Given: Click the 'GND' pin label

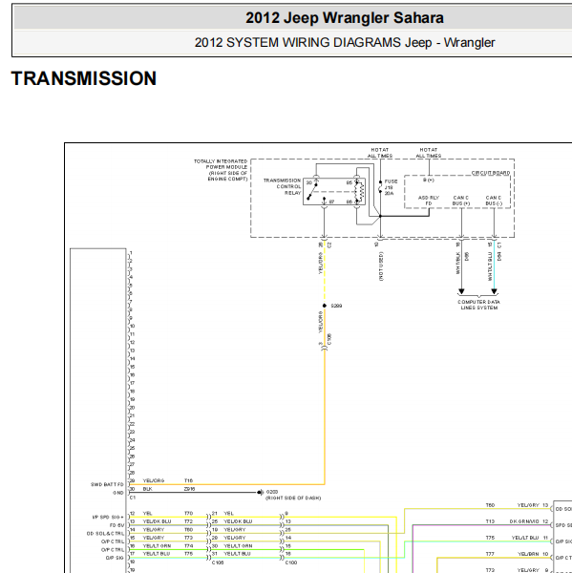Looking at the screenshot, I should tap(118, 493).
